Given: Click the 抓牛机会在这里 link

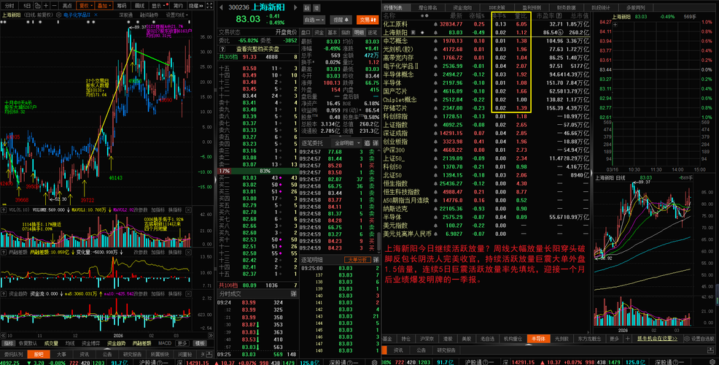Looking at the screenshot, I should [x=657, y=339].
